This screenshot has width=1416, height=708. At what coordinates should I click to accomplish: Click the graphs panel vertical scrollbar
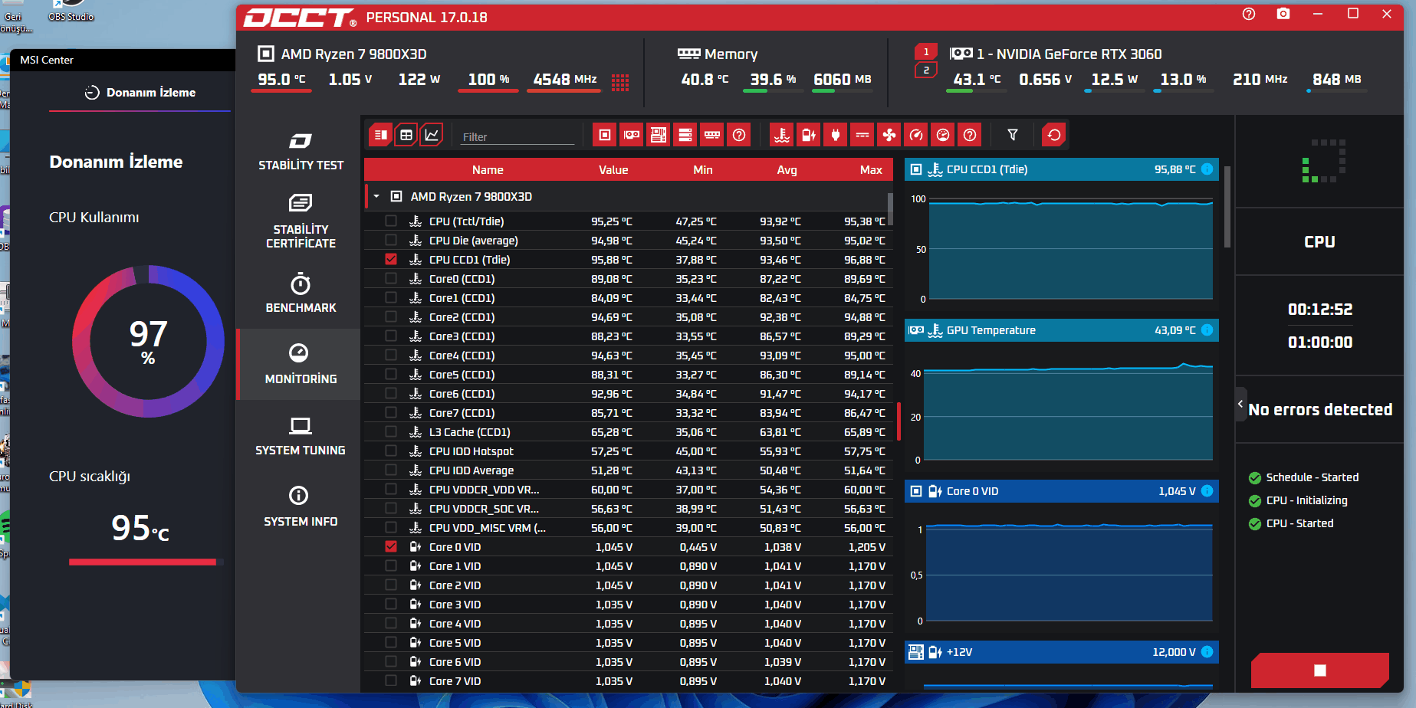pyautogui.click(x=1227, y=207)
